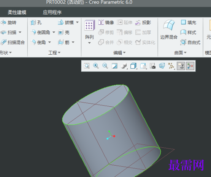
Task: Expand the Draft (拔模) dropdown arrow
Action: click(x=77, y=22)
